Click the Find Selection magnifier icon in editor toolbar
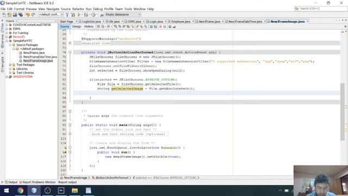Image resolution: width=348 pixels, height=196 pixels. coord(115,27)
